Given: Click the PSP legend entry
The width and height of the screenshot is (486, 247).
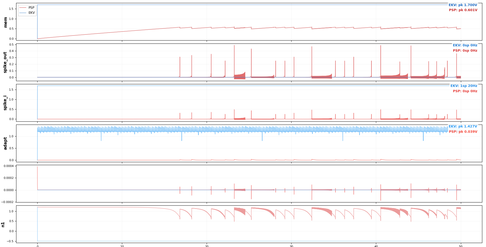Looking at the screenshot, I should 27,8.
